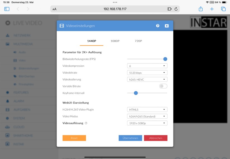Open the Videobitrate 5120 kbps dropdown

coord(147,73)
